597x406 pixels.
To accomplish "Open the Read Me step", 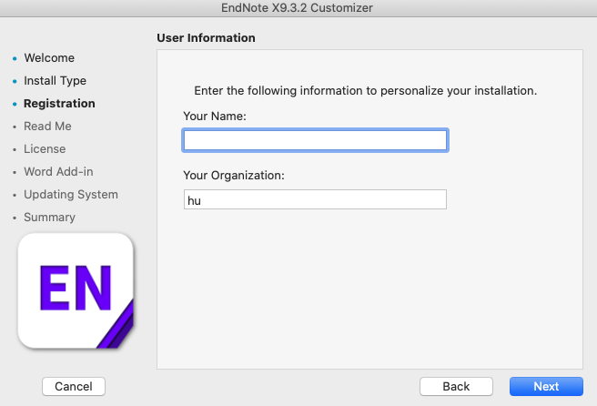I will click(47, 127).
